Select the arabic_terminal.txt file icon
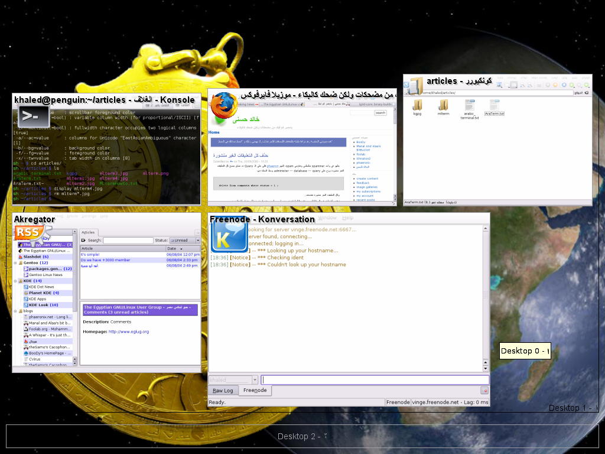 (x=470, y=107)
